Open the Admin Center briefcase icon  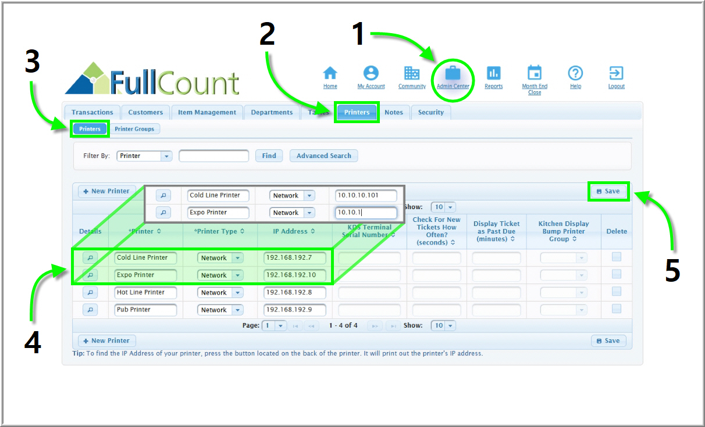(453, 74)
